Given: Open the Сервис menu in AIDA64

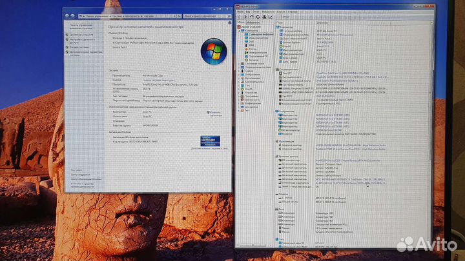Looking at the screenshot, I should coord(280,12).
